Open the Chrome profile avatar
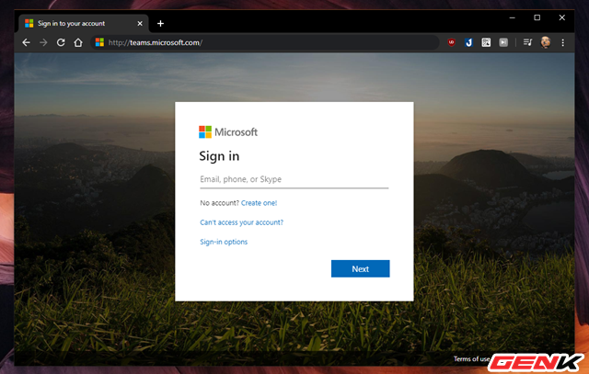589x374 pixels. point(546,42)
